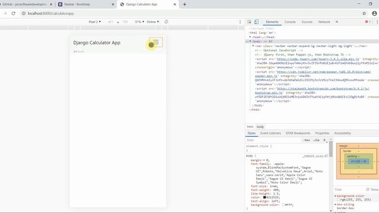Open the Online throttling dropdown

(153, 22)
